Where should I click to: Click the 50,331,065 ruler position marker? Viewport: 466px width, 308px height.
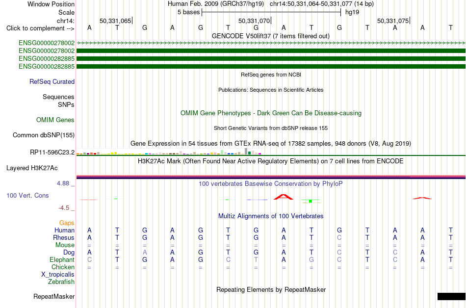coord(115,21)
